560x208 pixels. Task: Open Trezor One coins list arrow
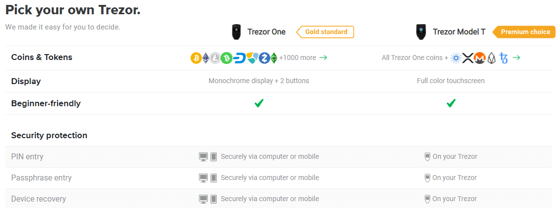pos(323,58)
